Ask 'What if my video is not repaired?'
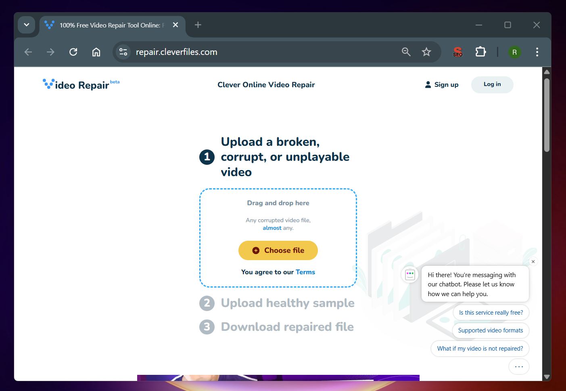The height and width of the screenshot is (391, 566). tap(480, 349)
